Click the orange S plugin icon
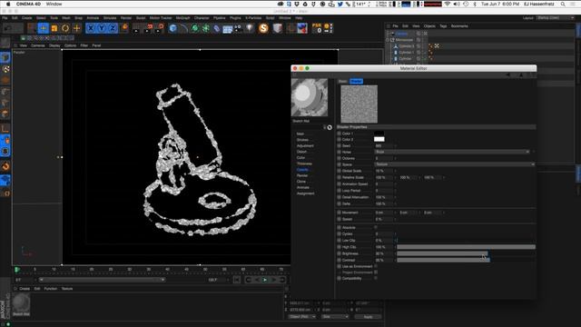581x327 pixels. (263, 28)
